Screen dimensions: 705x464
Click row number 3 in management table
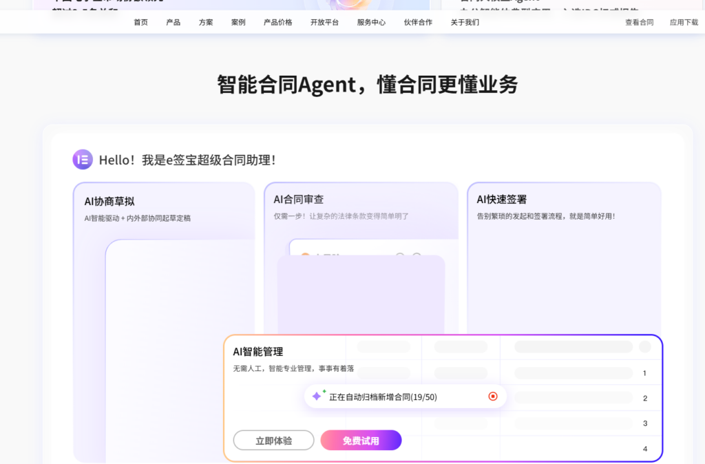(645, 423)
